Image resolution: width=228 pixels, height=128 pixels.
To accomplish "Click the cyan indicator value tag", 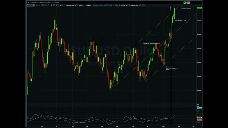I will (x=199, y=108).
